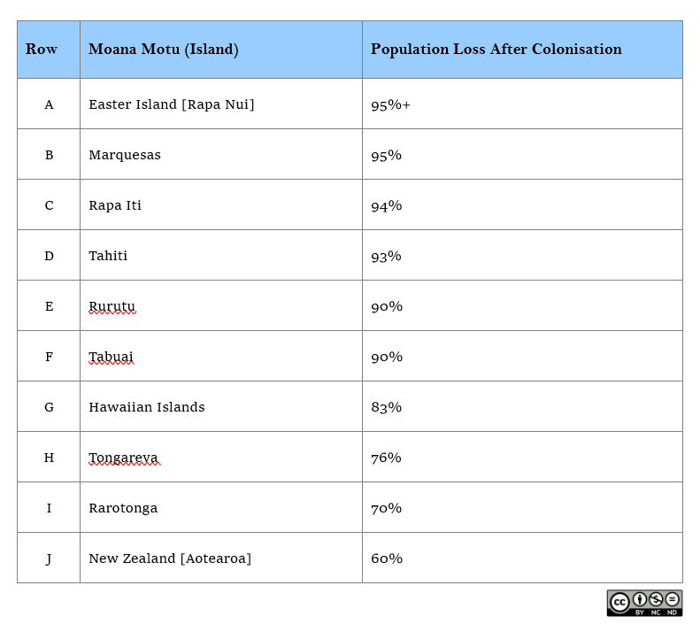The image size is (700, 624).
Task: Select the "New Zealand [Aotearoa]" cell
Action: click(x=170, y=559)
